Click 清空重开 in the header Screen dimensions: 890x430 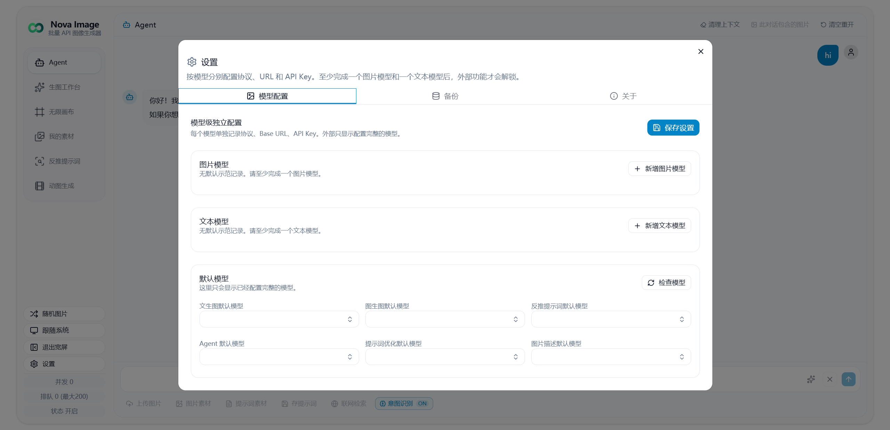(837, 25)
